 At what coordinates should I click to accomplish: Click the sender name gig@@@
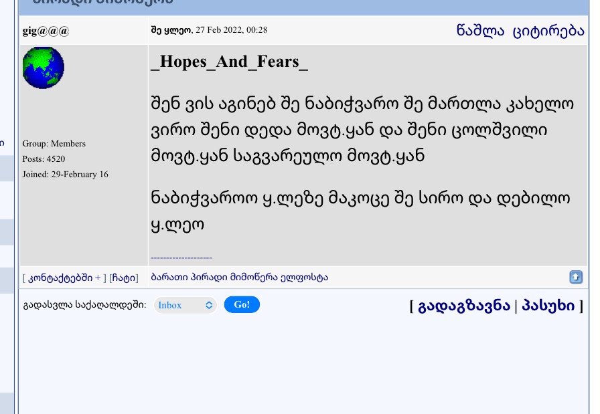(46, 31)
